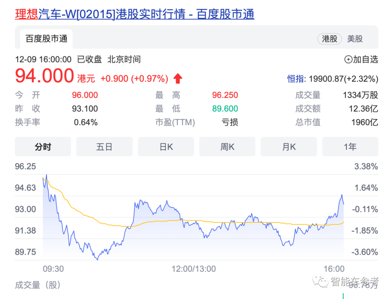Select the 分时 chart tab
The width and height of the screenshot is (392, 299).
click(43, 147)
